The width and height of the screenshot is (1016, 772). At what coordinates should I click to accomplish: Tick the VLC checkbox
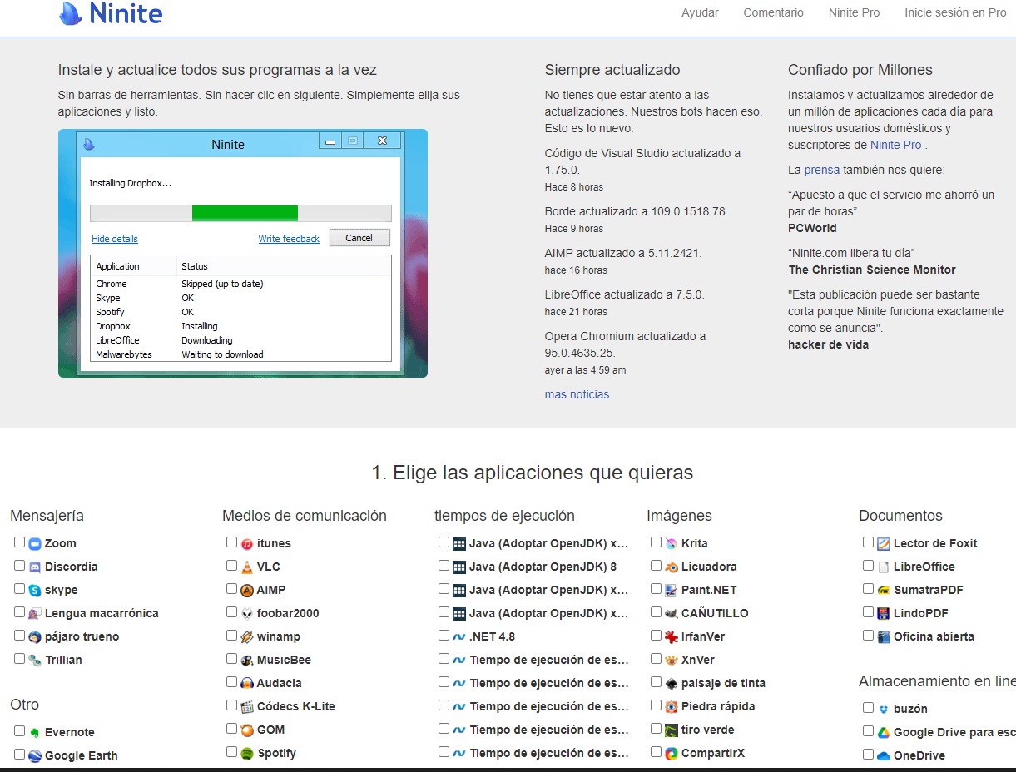coord(231,566)
